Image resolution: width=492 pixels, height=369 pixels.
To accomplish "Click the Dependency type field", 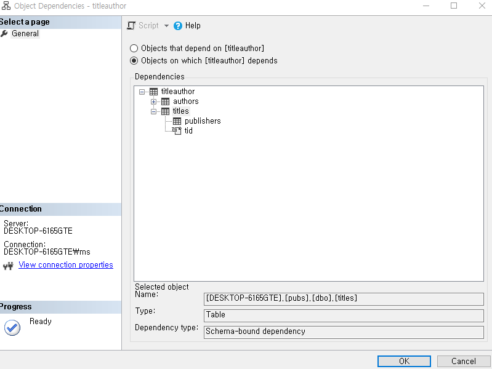I will 344,332.
